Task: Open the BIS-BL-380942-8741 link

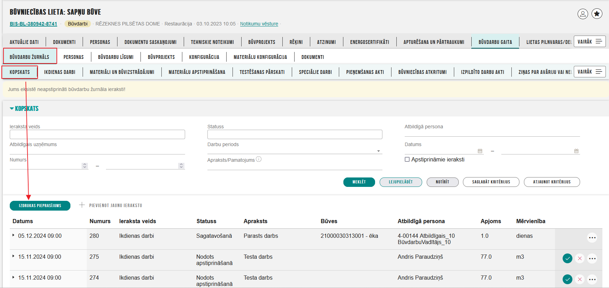Action: point(33,24)
